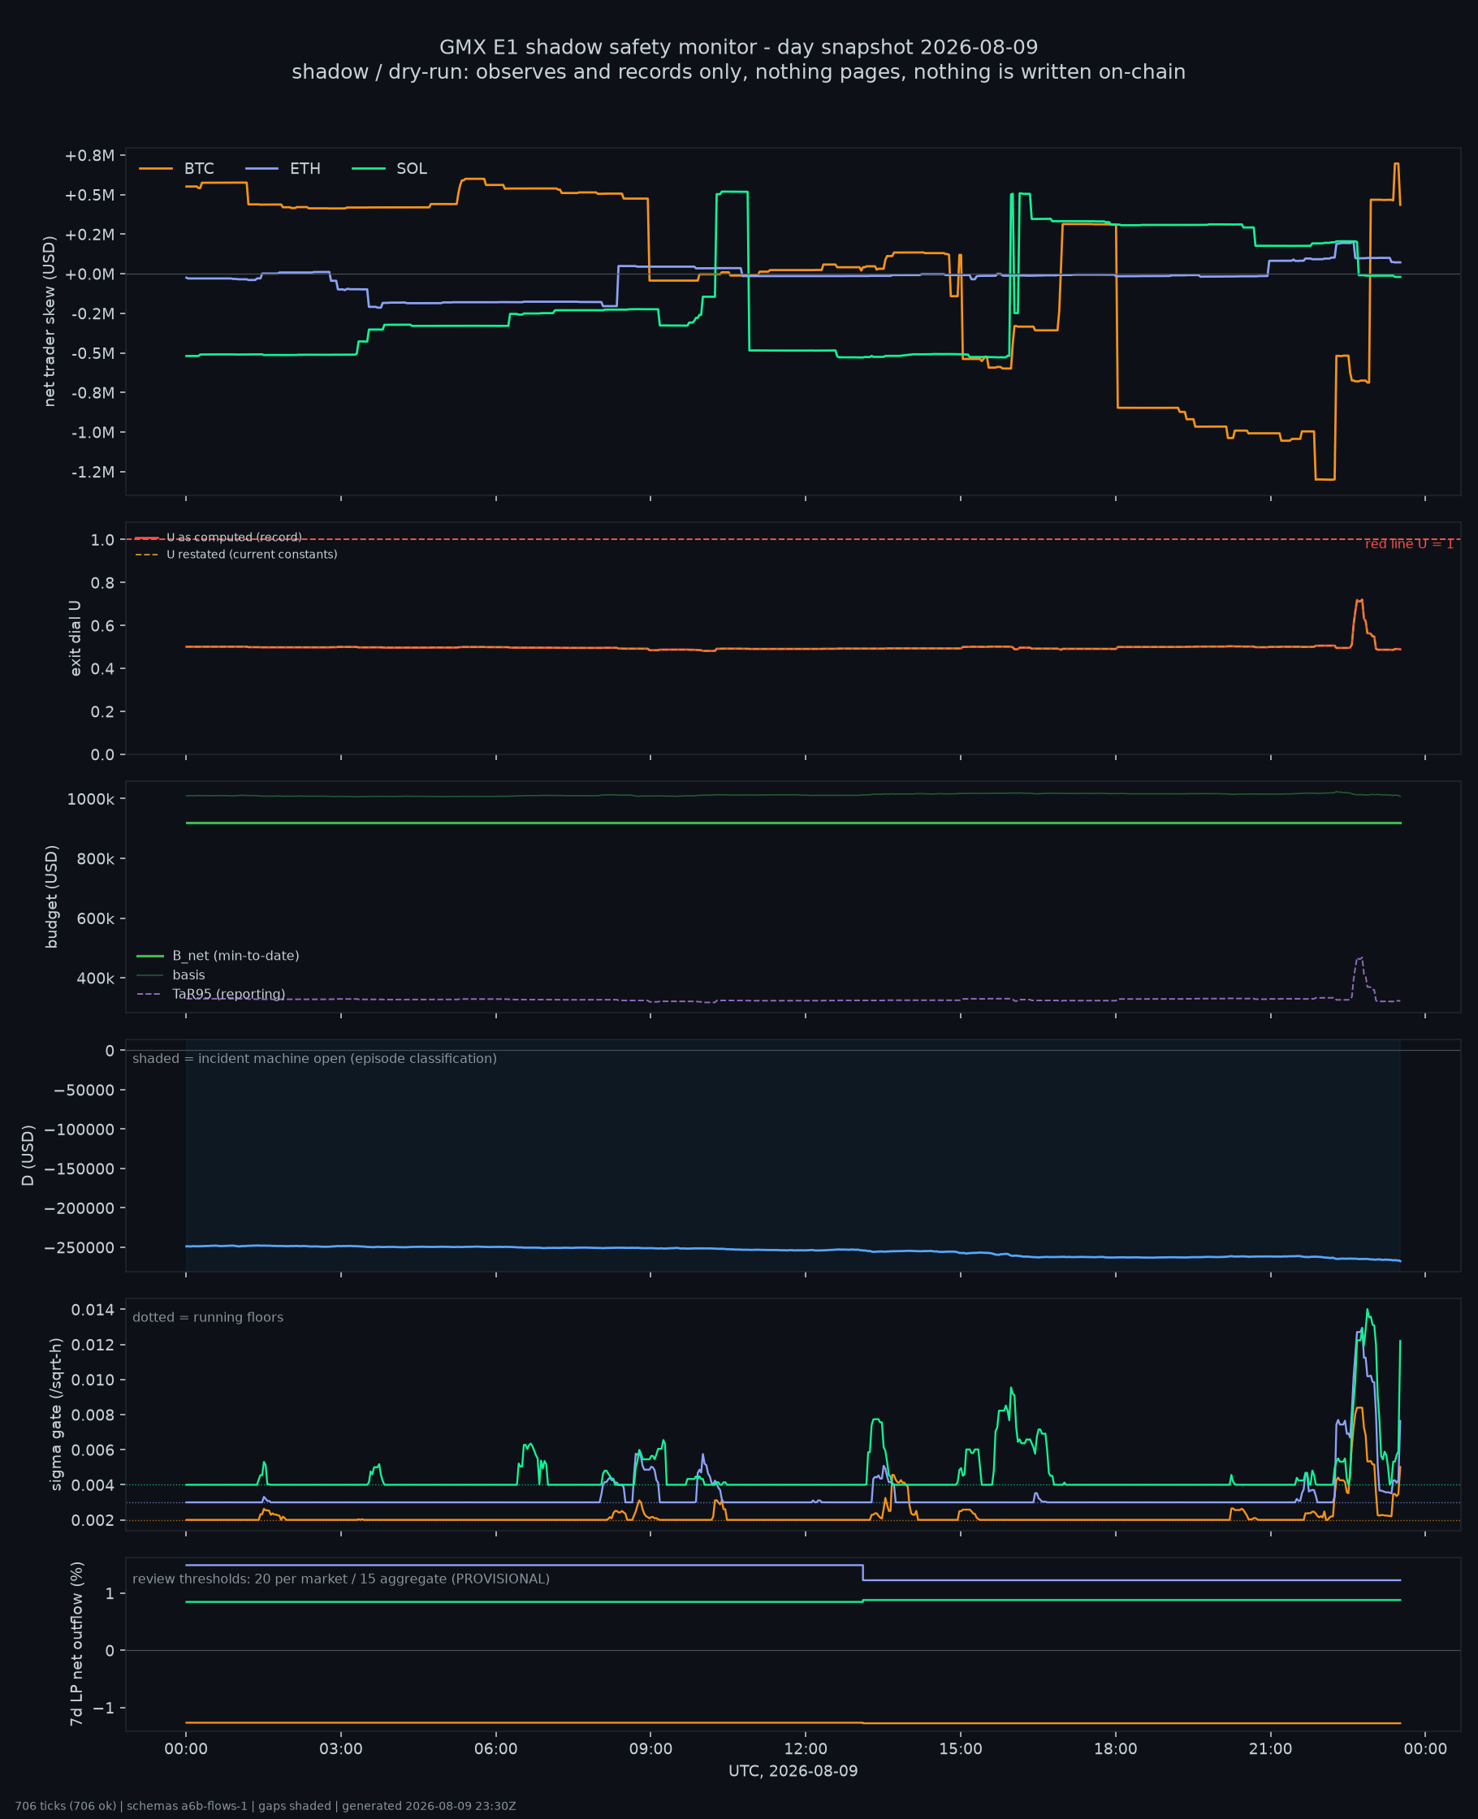Image resolution: width=1478 pixels, height=1819 pixels.
Task: Click the '600k' budget tick label
Action: click(95, 918)
